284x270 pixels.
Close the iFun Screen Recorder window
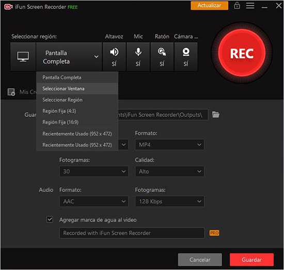tap(279, 6)
